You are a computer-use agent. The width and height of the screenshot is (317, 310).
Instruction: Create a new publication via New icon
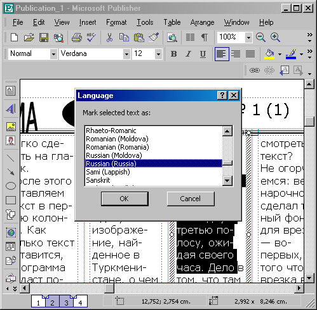pyautogui.click(x=14, y=38)
